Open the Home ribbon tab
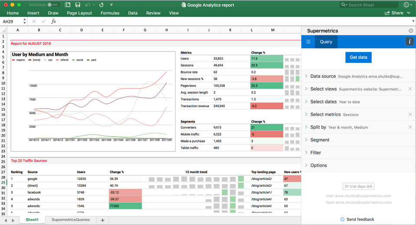Image resolution: width=416 pixels, height=225 pixels. [13, 13]
